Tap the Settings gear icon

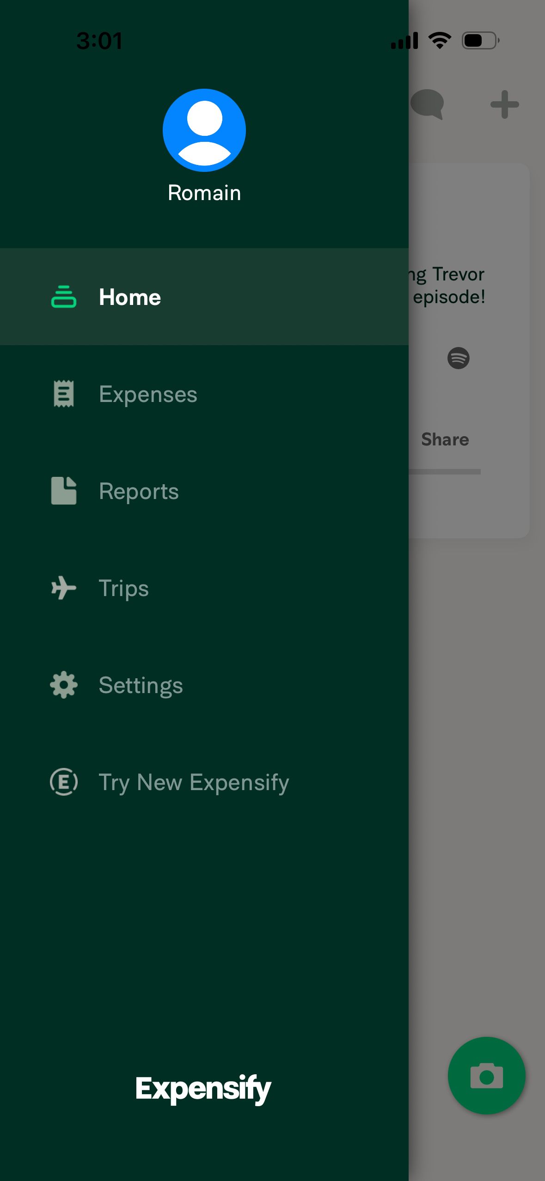tap(64, 685)
